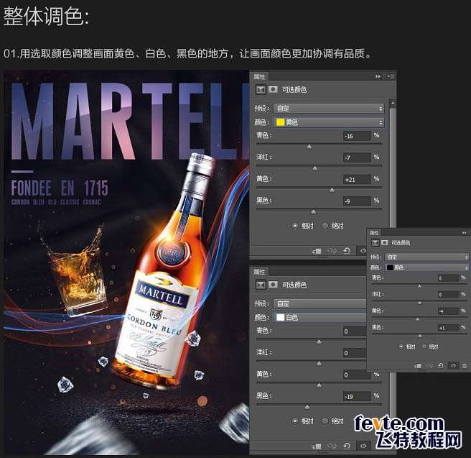This screenshot has width=471, height=458.
Task: Reset adjustment defaults in black panel
Action: pyautogui.click(x=441, y=365)
